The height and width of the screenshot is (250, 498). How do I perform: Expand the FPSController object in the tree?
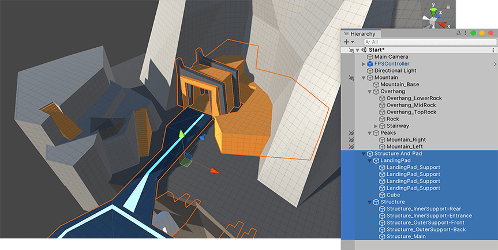click(x=364, y=64)
